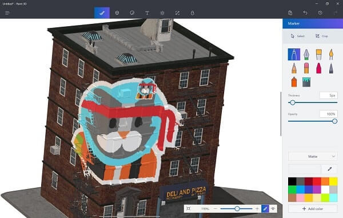Screen dimensions: 343x218
Task: Select the Marker tool
Action: [x=294, y=55]
